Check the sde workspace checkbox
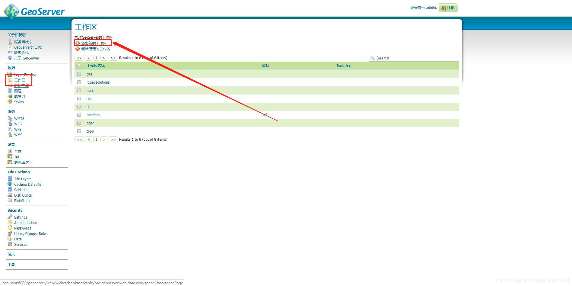This screenshot has width=572, height=286. (x=79, y=98)
